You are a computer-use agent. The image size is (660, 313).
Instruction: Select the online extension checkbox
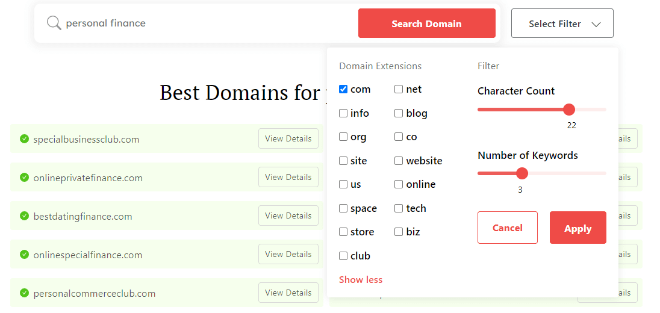click(x=399, y=184)
